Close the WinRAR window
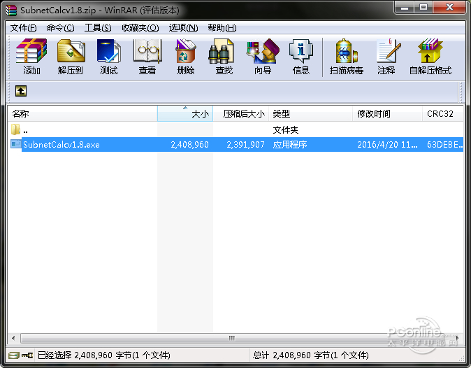The width and height of the screenshot is (471, 368). (449, 8)
